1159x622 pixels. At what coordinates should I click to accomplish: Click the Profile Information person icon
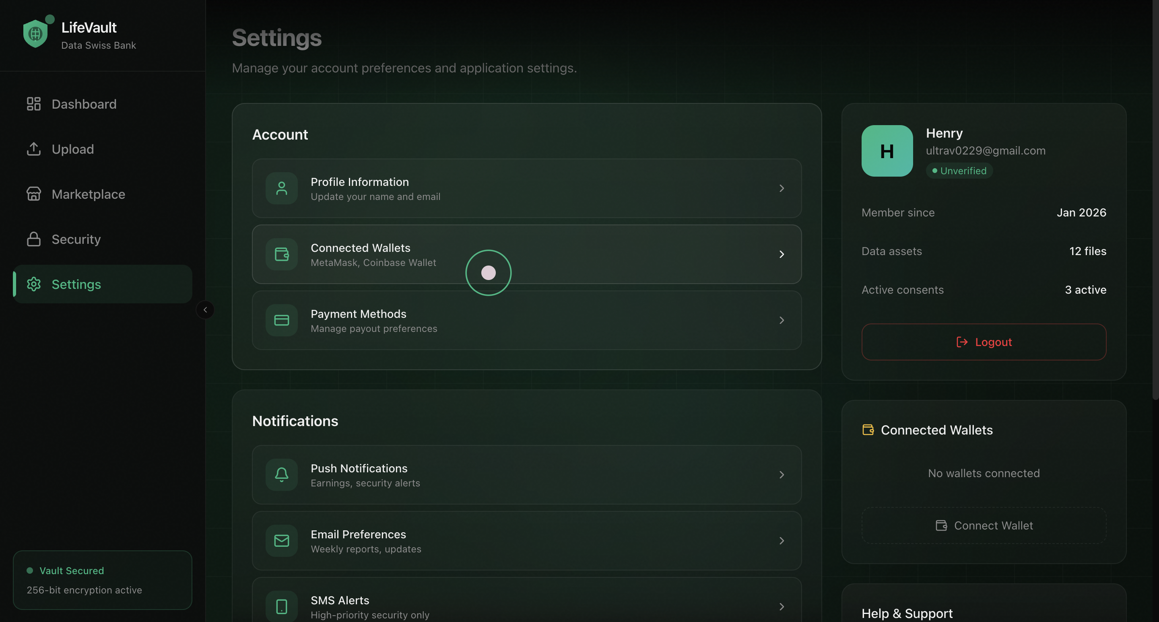point(282,188)
